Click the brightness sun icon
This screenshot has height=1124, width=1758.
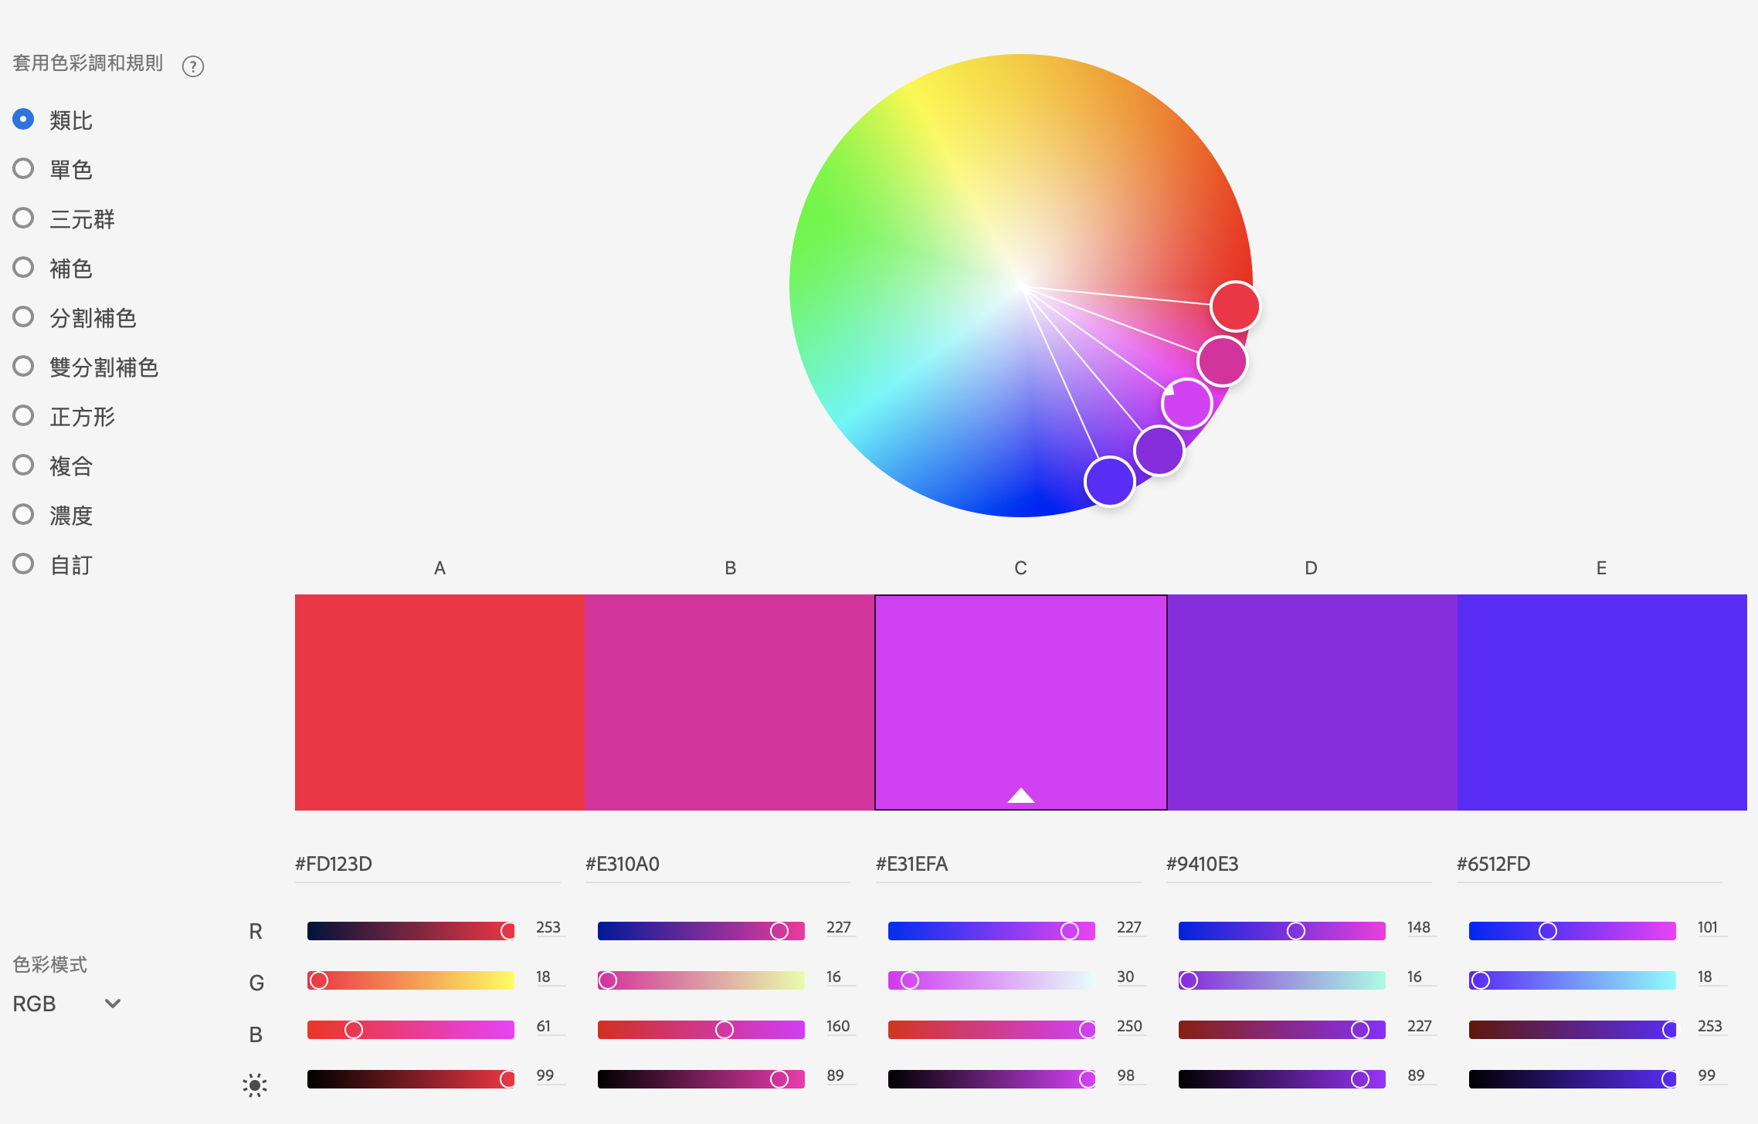pos(255,1085)
